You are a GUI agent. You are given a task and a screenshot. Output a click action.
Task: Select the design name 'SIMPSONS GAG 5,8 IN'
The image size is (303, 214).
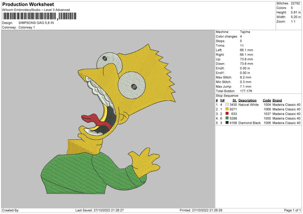pyautogui.click(x=36, y=23)
